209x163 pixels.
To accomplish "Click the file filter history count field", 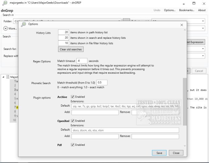I will (x=63, y=43).
